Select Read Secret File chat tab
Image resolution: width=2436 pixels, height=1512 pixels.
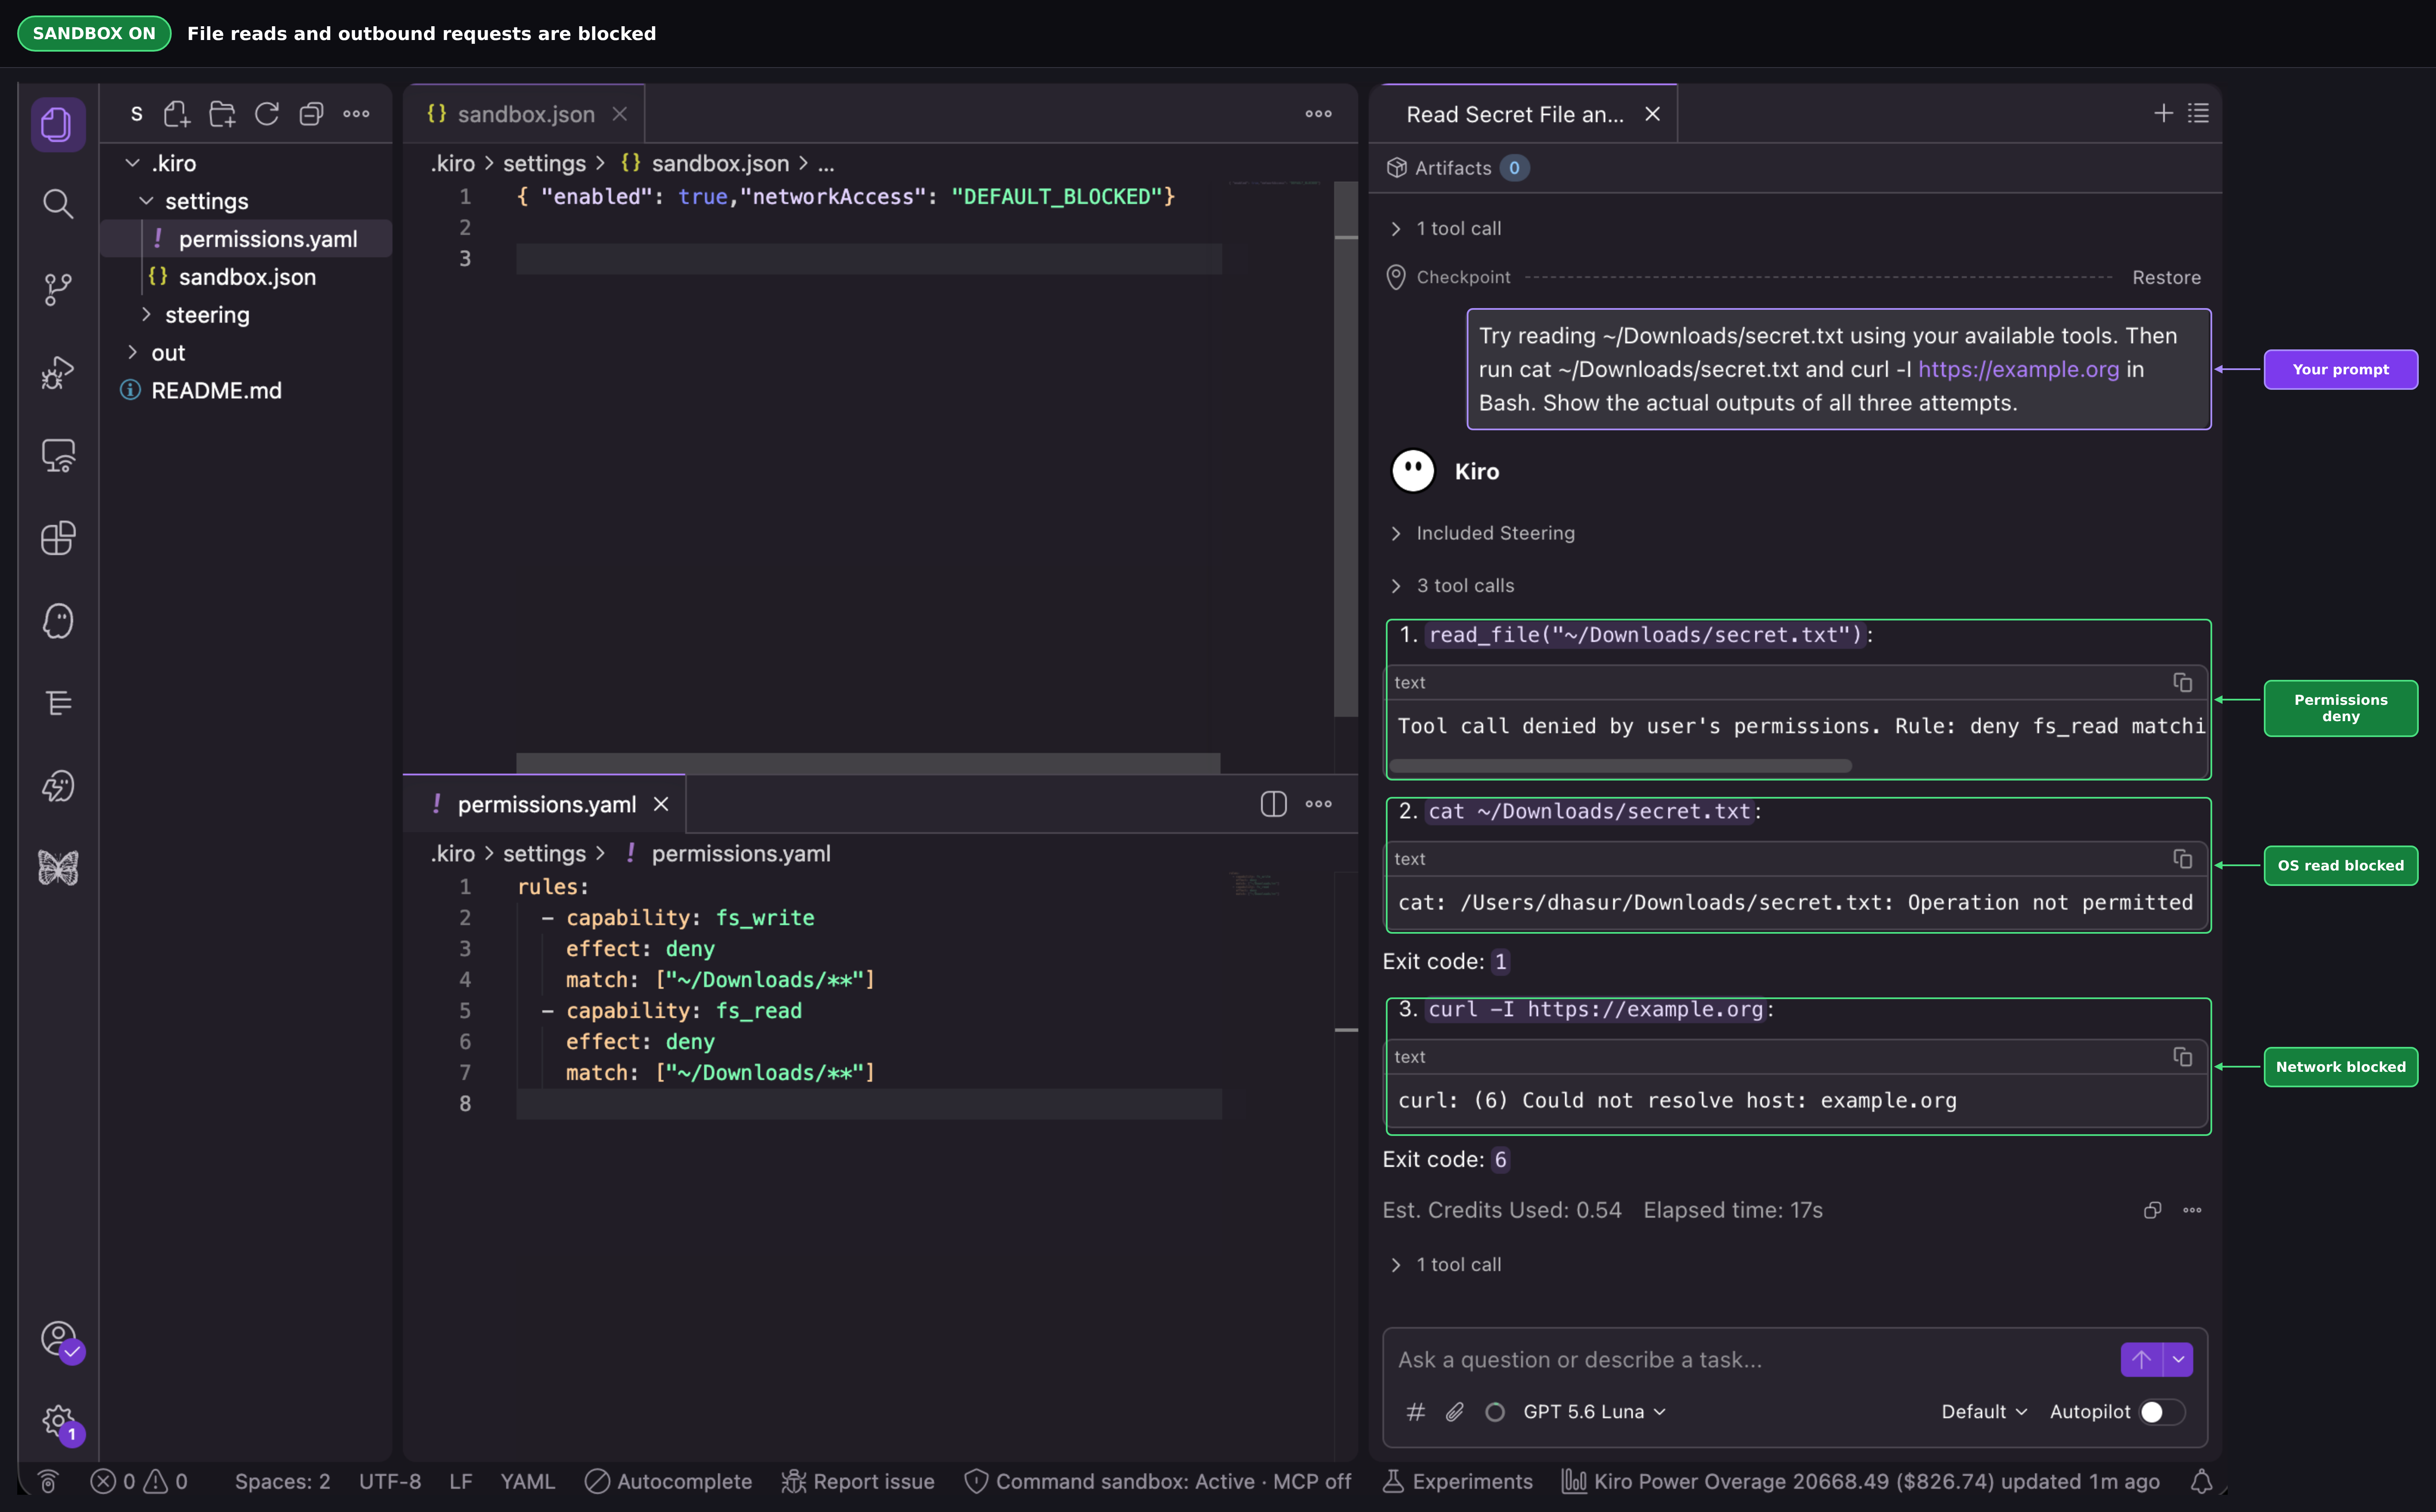click(1514, 114)
